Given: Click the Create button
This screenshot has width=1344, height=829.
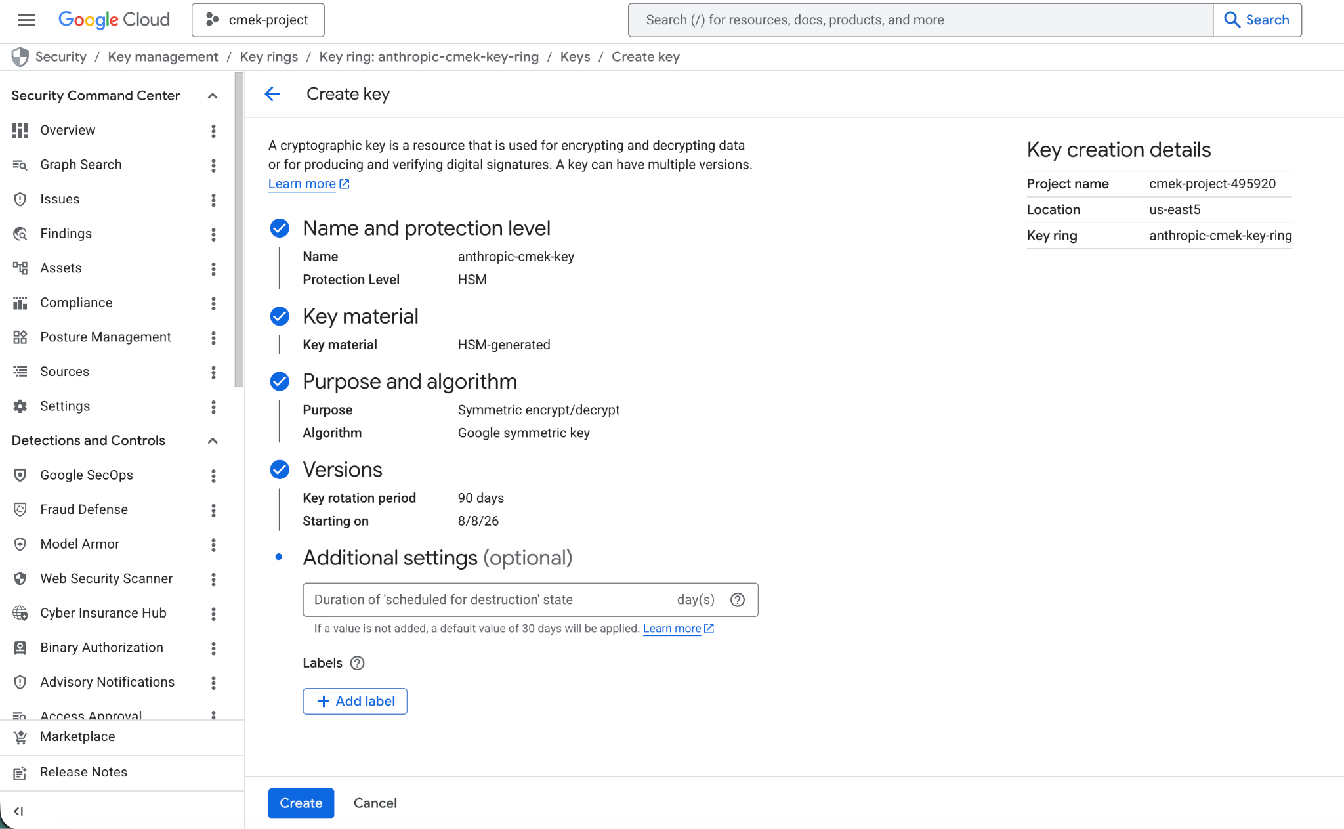Looking at the screenshot, I should 301,803.
